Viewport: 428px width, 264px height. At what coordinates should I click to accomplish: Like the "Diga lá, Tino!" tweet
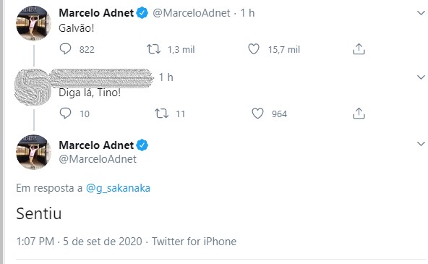257,114
